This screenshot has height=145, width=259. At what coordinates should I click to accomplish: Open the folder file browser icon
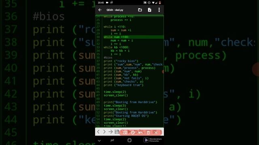pos(140,10)
